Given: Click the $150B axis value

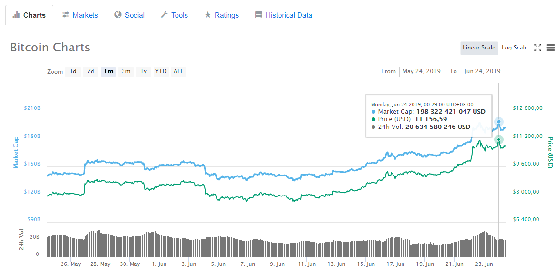Looking at the screenshot, I should point(33,164).
